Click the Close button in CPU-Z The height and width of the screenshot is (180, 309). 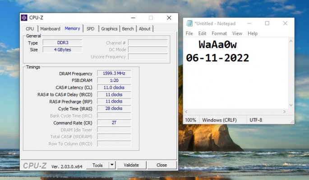pyautogui.click(x=162, y=165)
